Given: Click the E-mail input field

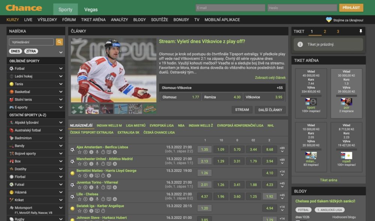Looking at the screenshot, I should click(x=230, y=8).
